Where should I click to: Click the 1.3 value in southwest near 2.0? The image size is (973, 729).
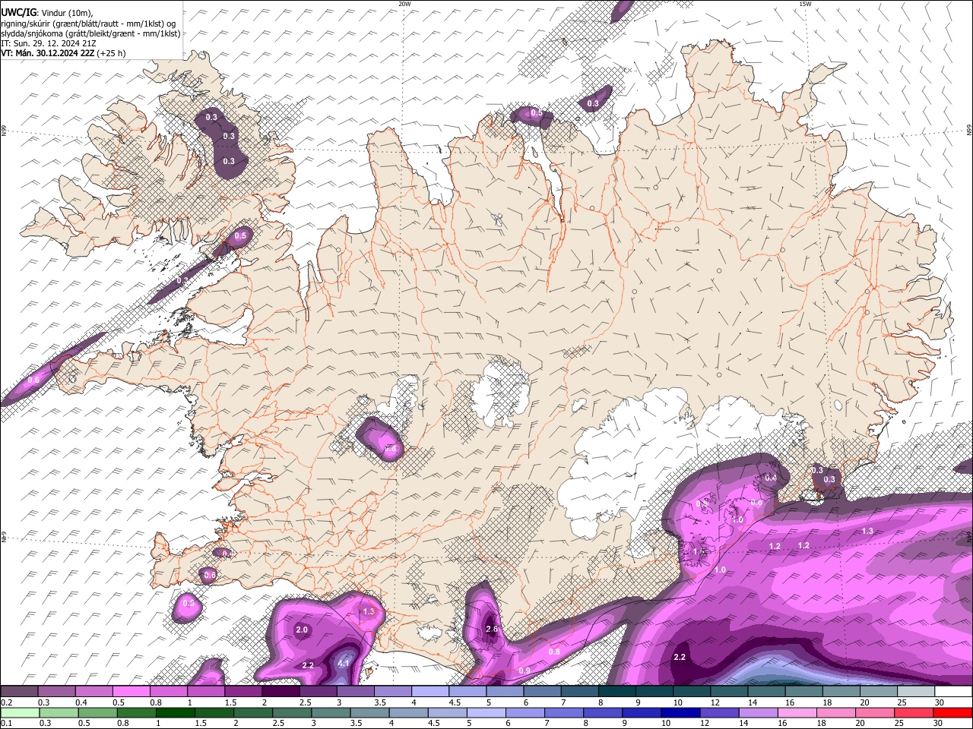point(369,611)
